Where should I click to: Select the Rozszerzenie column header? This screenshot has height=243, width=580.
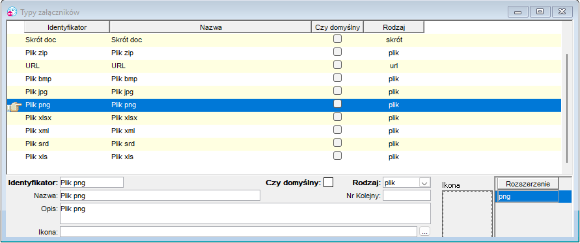tap(527, 184)
